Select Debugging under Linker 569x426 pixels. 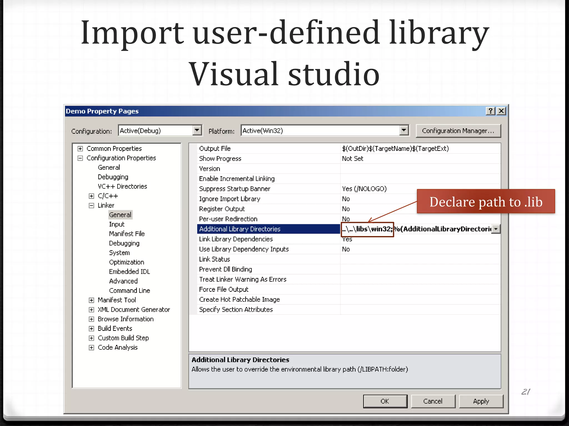[x=124, y=243]
